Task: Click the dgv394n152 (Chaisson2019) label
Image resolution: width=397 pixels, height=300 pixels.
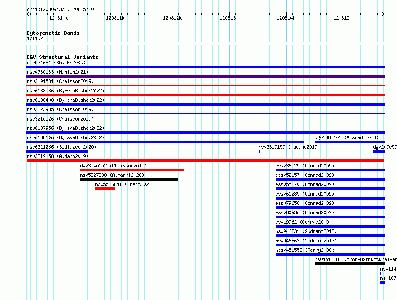Action: (113, 166)
